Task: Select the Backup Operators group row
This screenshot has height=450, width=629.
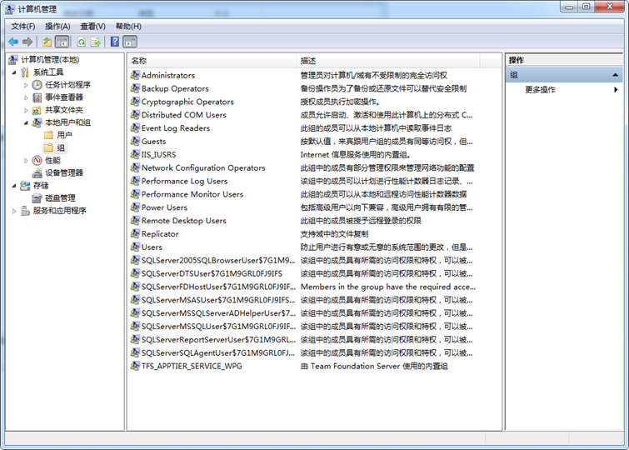Action: [302, 88]
